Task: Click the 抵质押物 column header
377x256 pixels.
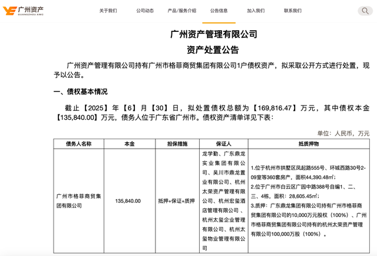Action: (309, 144)
